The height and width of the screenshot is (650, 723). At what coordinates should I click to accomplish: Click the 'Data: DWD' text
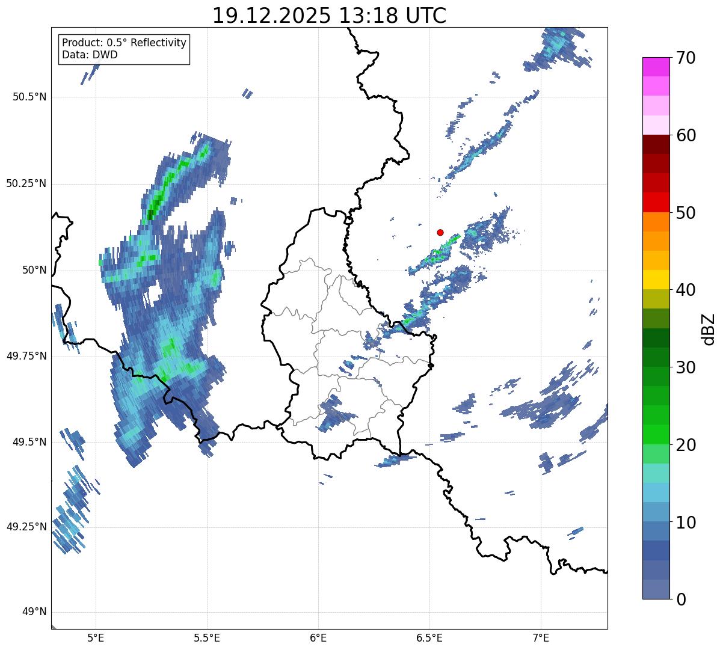pyautogui.click(x=90, y=55)
